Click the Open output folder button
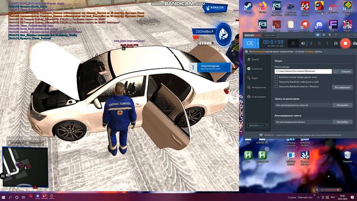The height and width of the screenshot is (201, 357). [346, 71]
